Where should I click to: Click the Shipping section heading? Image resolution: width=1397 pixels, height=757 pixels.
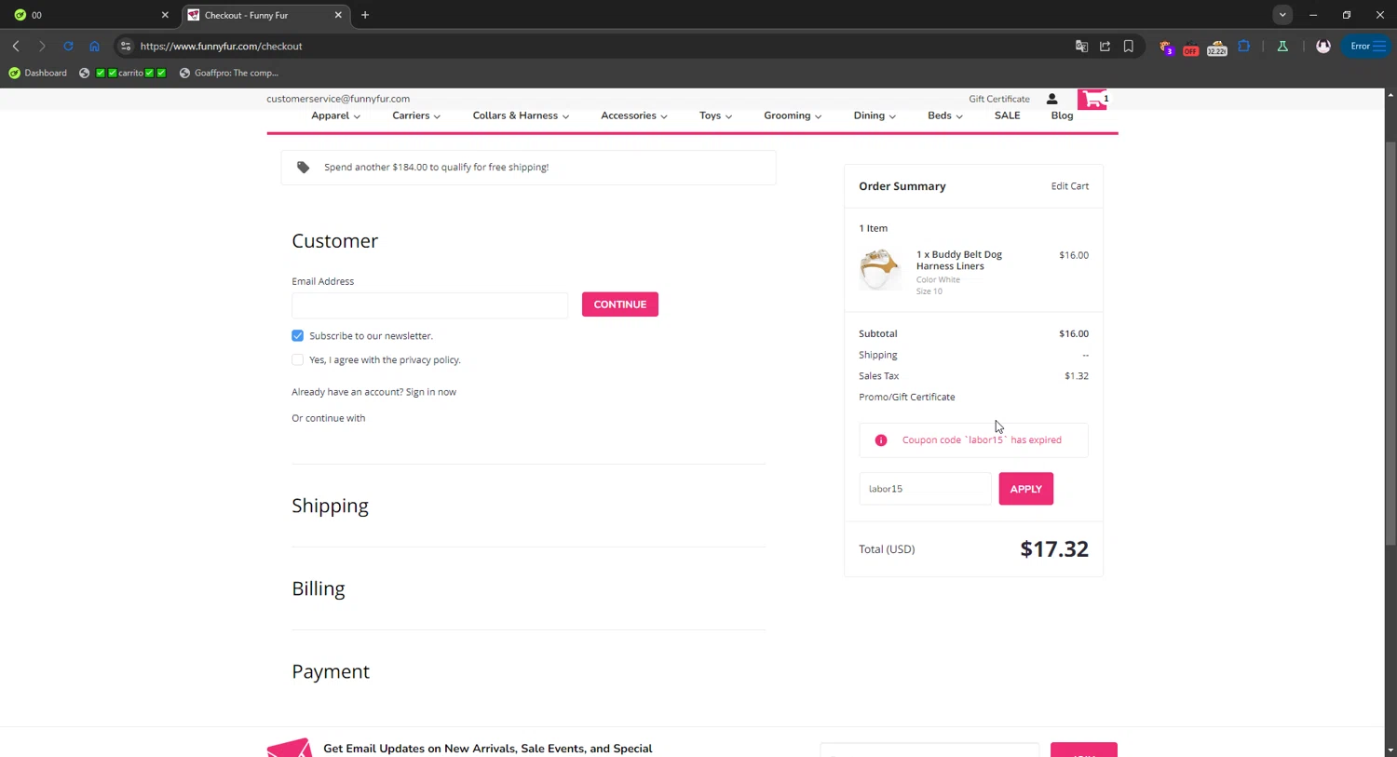tap(330, 506)
